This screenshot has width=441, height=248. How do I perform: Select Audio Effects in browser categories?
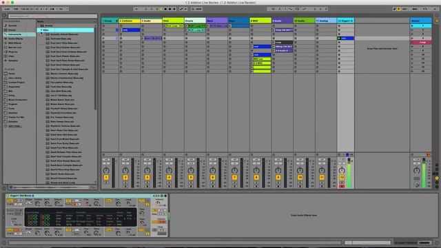(x=15, y=39)
